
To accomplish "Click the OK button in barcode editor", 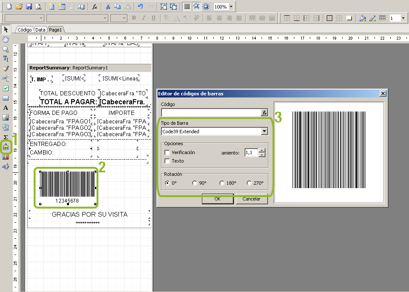I will (x=218, y=199).
